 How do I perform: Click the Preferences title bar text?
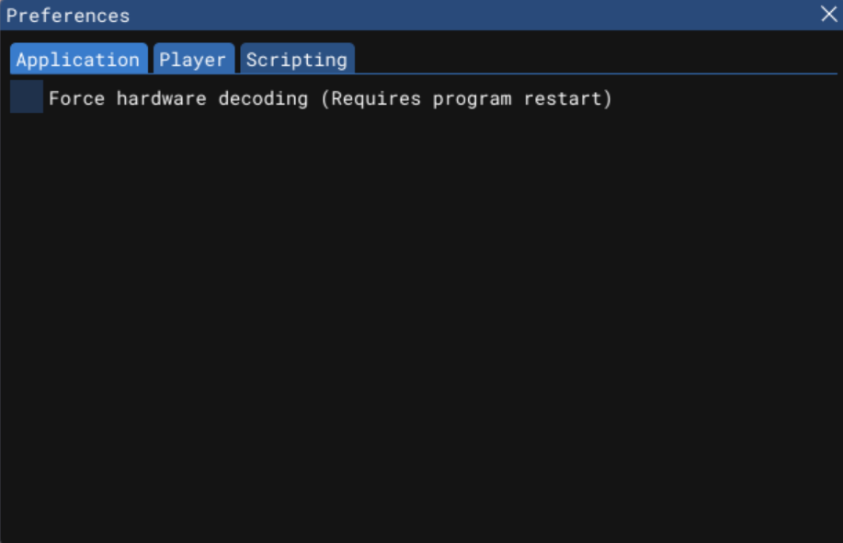click(x=68, y=16)
